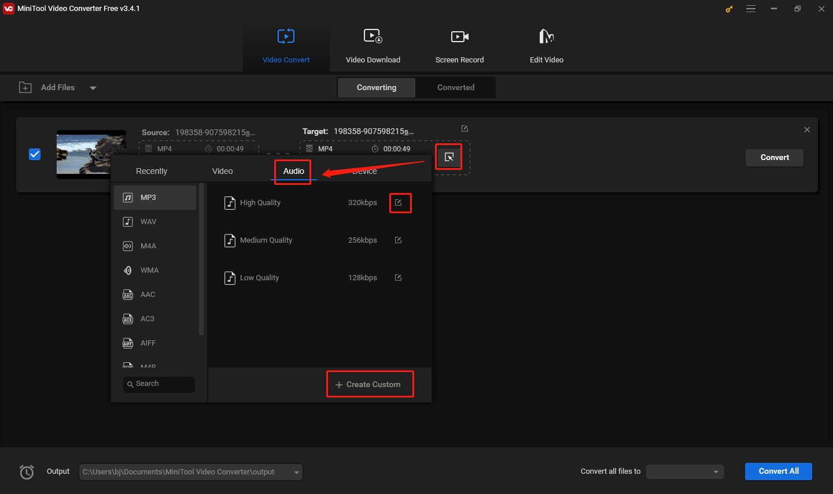Edit the Low Quality preset settings
833x494 pixels.
point(398,278)
